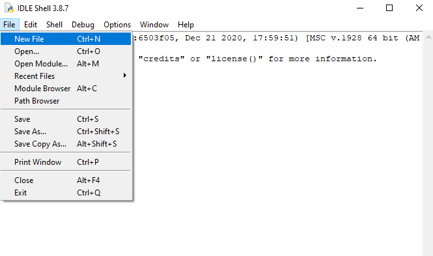Expand the Recent Files submenu arrow
Image resolution: width=433 pixels, height=256 pixels.
point(125,76)
